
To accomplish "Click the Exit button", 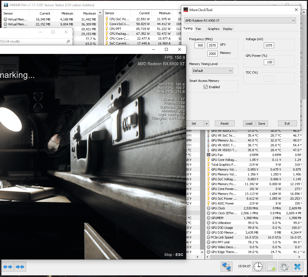I will pos(287,124).
